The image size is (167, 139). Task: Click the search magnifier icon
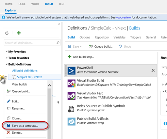[58, 43]
